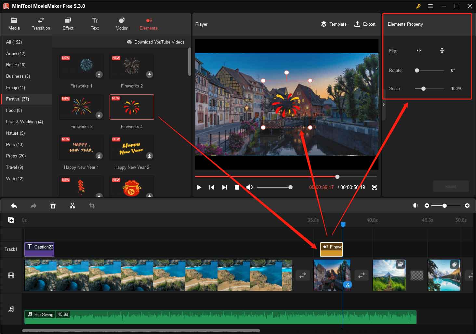476x334 pixels.
Task: Zoom out the timeline with minus icon
Action: (x=427, y=206)
